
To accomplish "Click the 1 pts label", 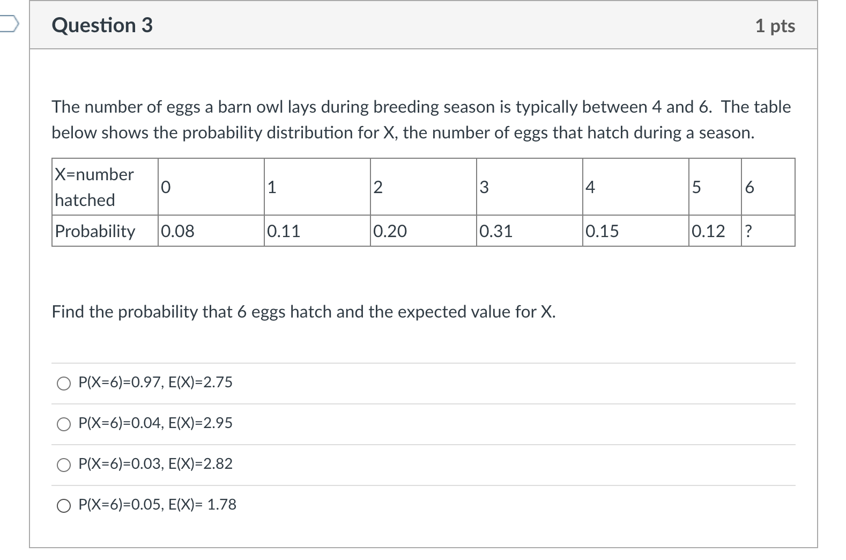I will [775, 26].
